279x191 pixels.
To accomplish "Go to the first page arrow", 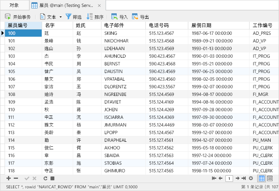I will (214, 178).
